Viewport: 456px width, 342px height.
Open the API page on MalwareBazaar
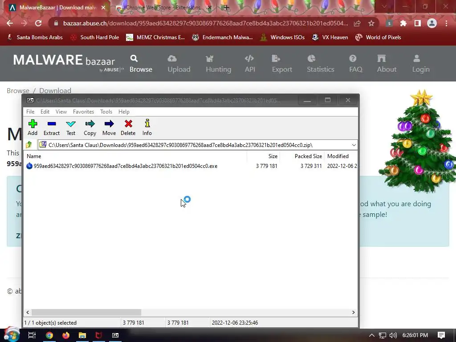click(x=250, y=64)
